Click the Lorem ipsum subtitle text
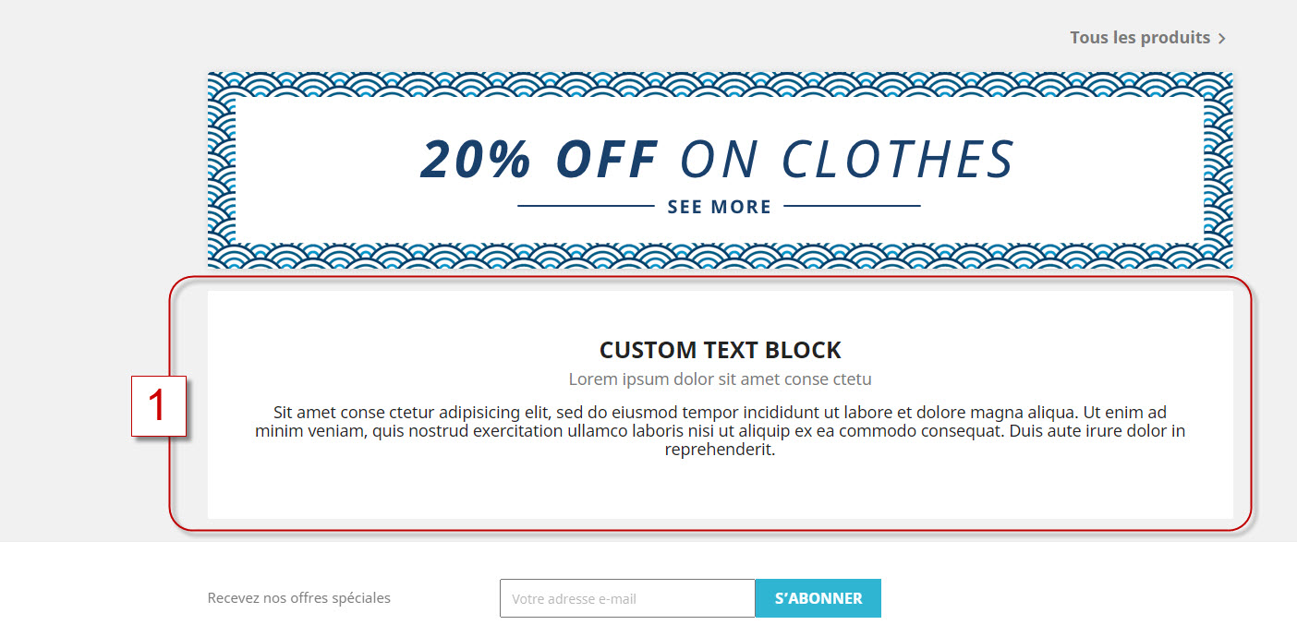The image size is (1297, 625). [721, 379]
